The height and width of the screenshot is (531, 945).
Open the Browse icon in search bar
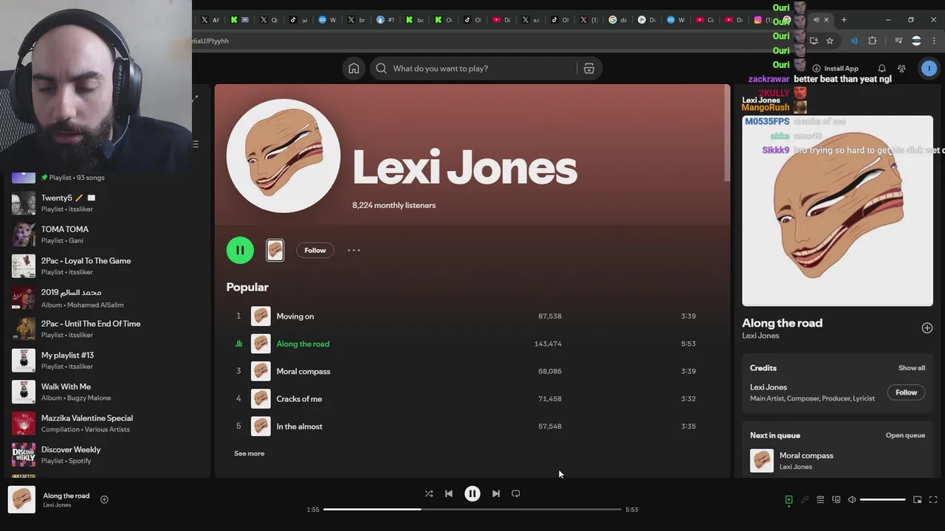point(589,69)
